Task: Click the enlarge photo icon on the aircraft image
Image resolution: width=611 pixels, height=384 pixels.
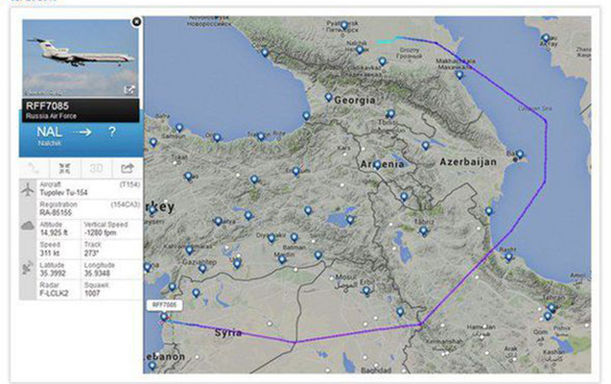Action: 130,89
